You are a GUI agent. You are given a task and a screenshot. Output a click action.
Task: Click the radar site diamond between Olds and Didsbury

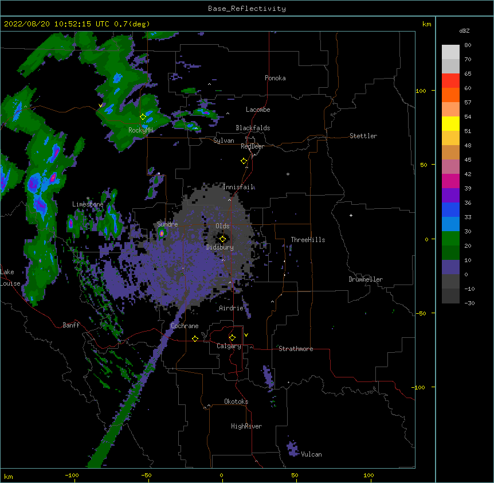[x=223, y=239]
